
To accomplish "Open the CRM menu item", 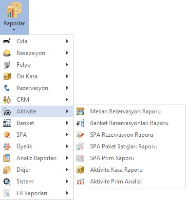I will (37, 100).
